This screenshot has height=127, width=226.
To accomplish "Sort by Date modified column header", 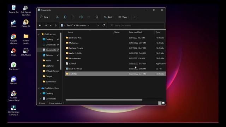I will point(135,32).
